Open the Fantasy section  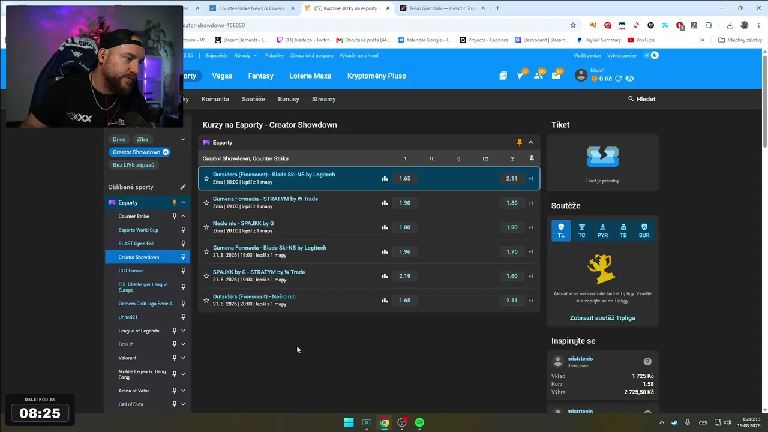click(x=260, y=76)
